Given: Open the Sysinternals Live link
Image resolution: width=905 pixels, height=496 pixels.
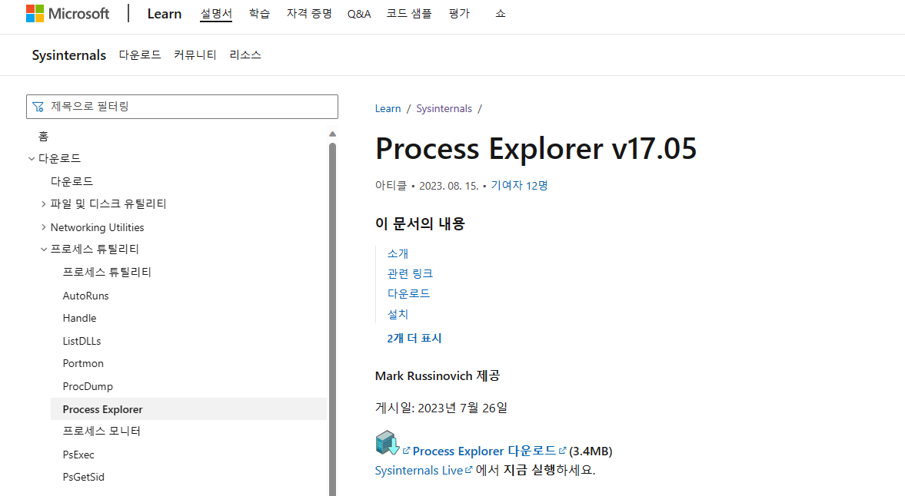Looking at the screenshot, I should pos(419,470).
